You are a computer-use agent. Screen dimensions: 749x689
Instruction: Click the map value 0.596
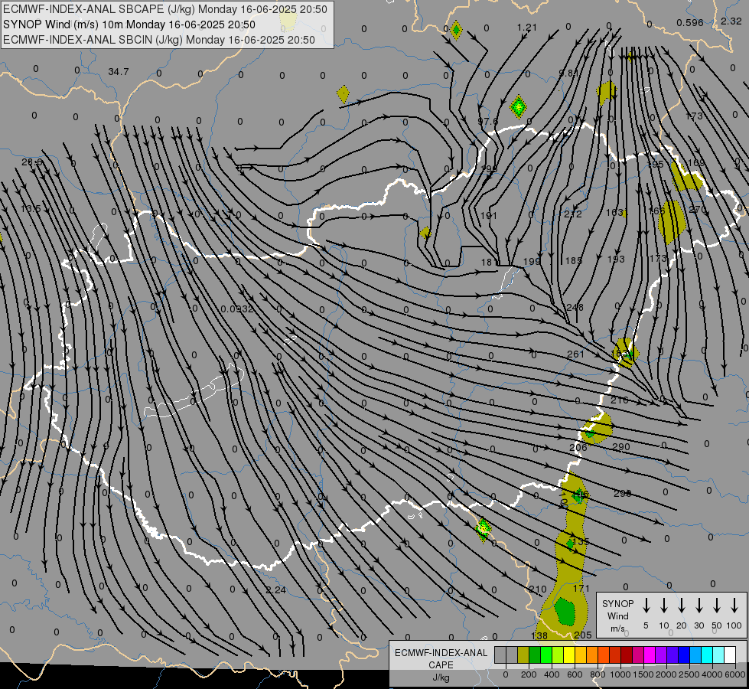[x=690, y=22]
